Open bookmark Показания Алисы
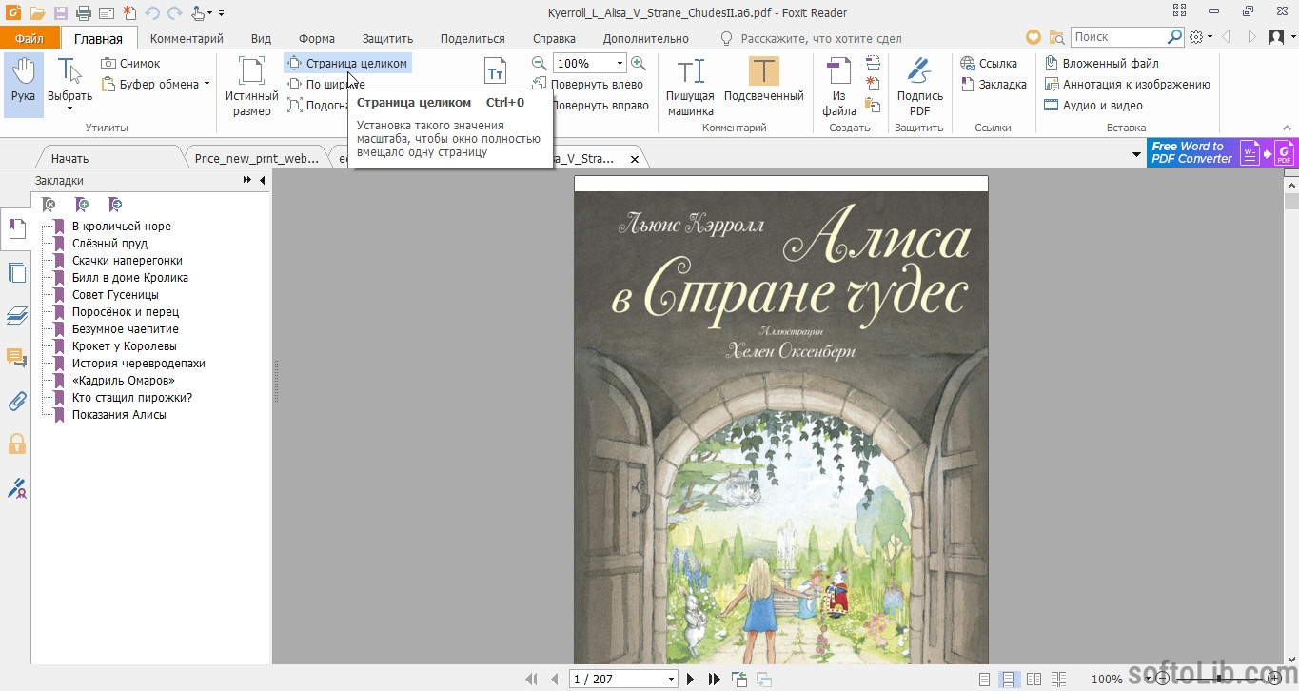Image resolution: width=1299 pixels, height=691 pixels. [119, 414]
